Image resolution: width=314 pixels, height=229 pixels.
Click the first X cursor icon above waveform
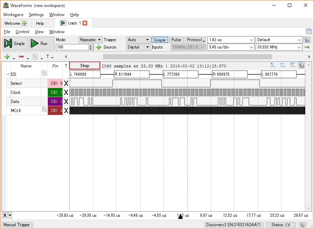(283, 65)
